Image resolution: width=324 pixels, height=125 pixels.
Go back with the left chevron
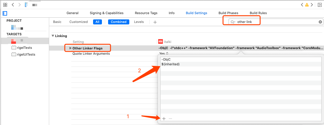pos(13,4)
